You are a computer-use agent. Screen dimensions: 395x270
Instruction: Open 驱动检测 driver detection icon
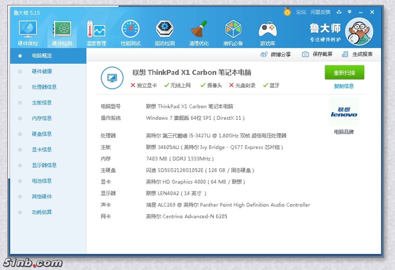tap(165, 30)
